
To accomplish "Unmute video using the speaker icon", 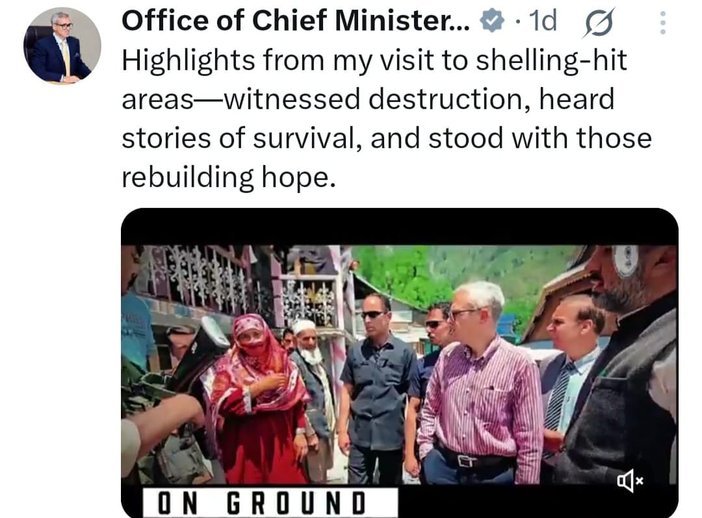I will coord(630,481).
